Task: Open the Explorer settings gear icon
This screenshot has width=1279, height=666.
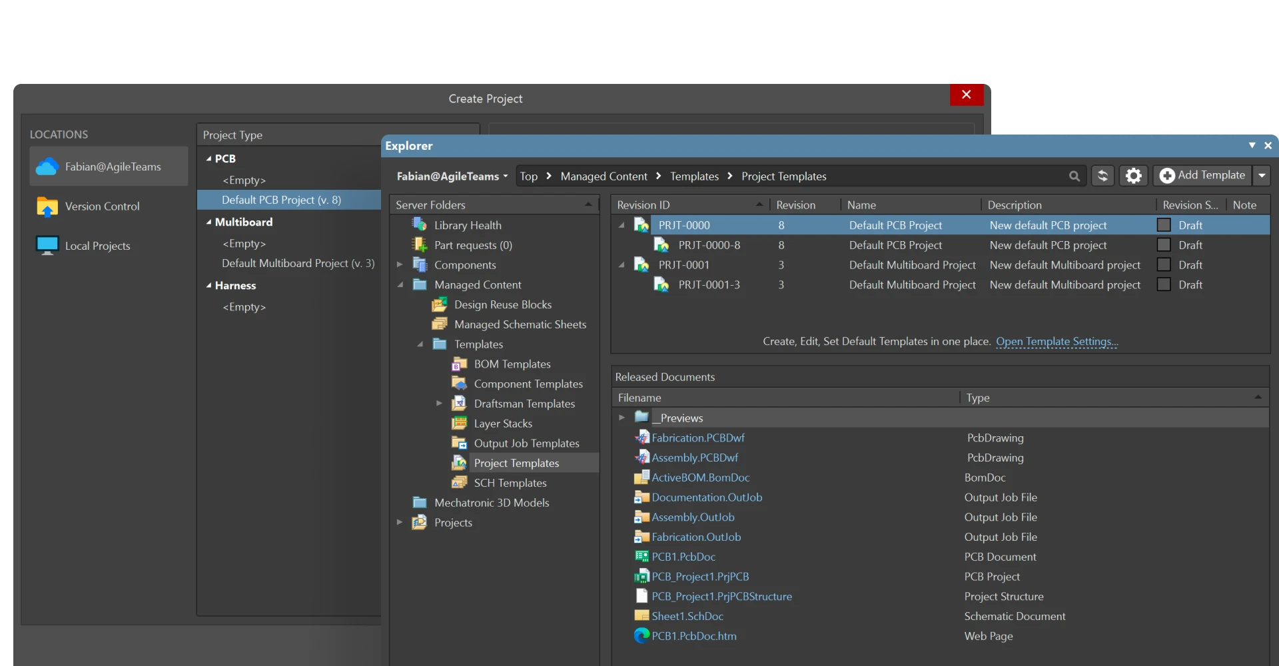Action: click(1133, 176)
